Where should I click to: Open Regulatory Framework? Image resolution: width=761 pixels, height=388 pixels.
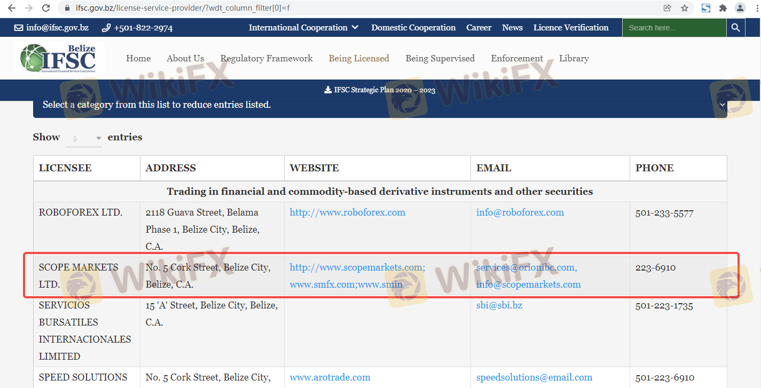[x=266, y=59]
